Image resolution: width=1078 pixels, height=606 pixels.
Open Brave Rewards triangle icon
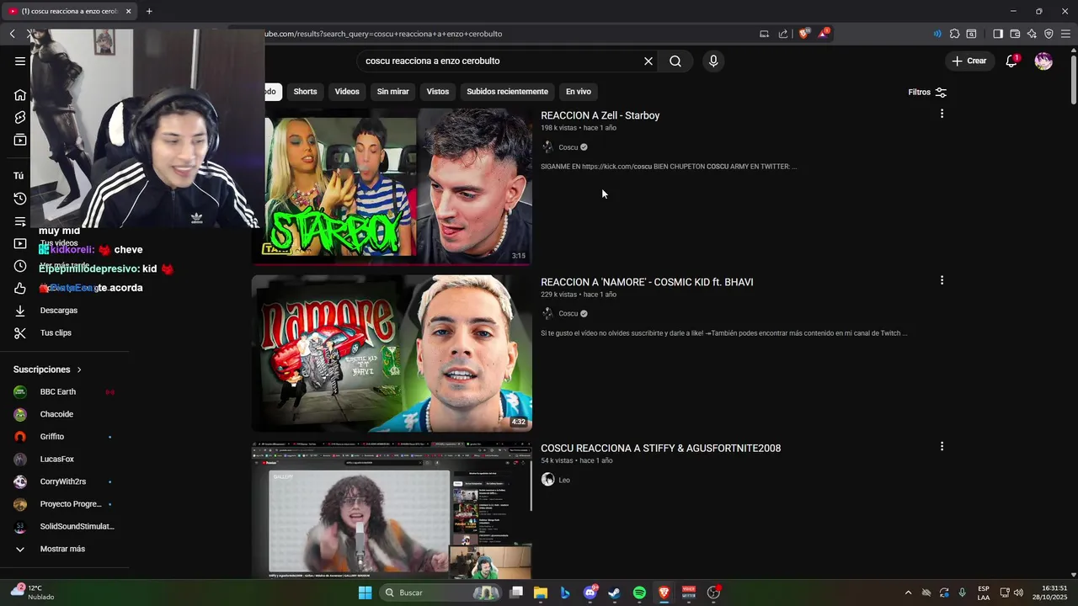coord(823,34)
